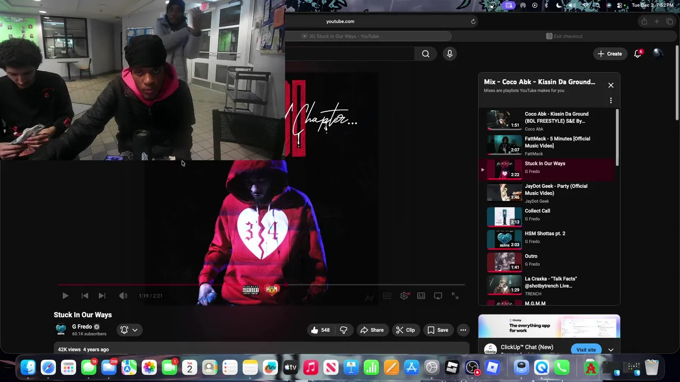Open YouTube account avatar menu
The height and width of the screenshot is (382, 680).
click(658, 54)
